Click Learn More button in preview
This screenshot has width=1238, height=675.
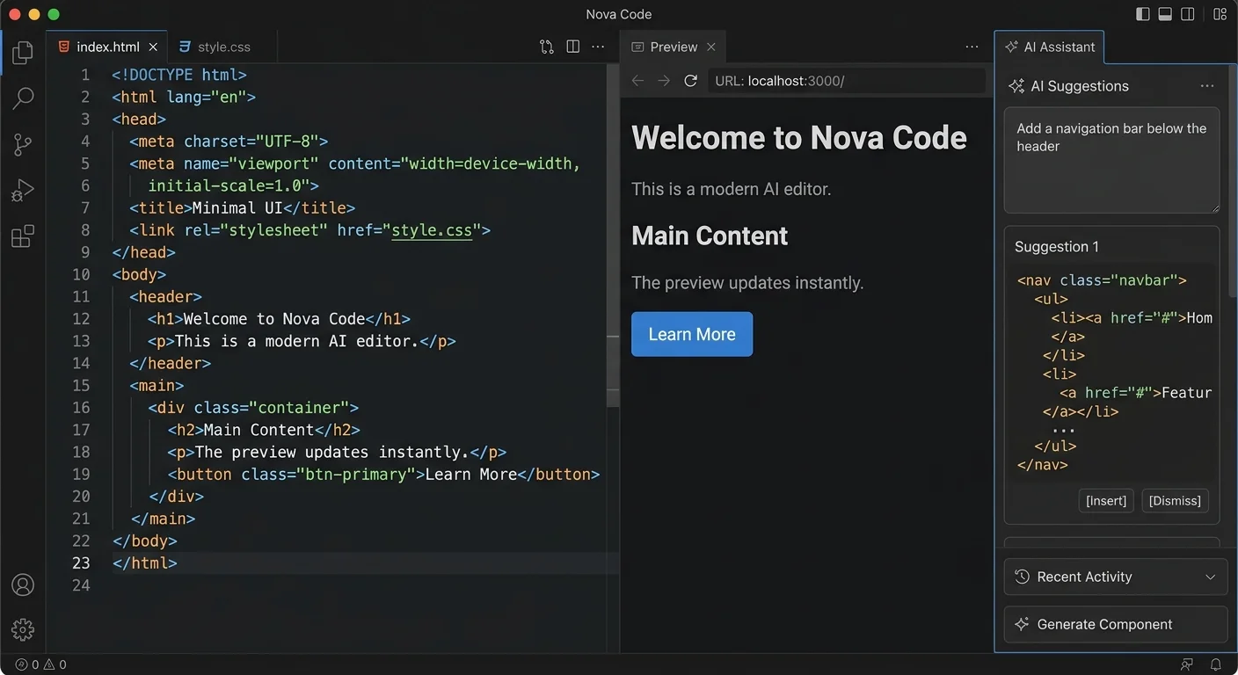click(692, 334)
